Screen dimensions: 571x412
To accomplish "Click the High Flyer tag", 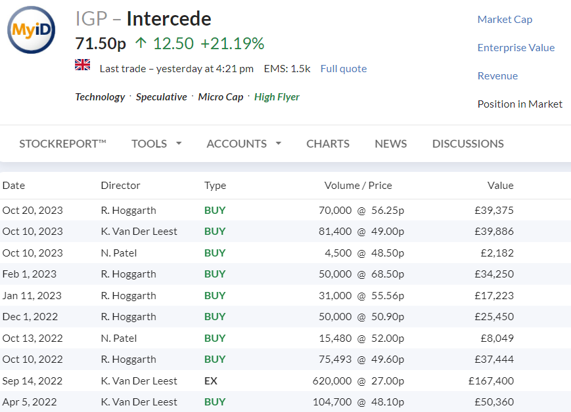I will coord(277,97).
